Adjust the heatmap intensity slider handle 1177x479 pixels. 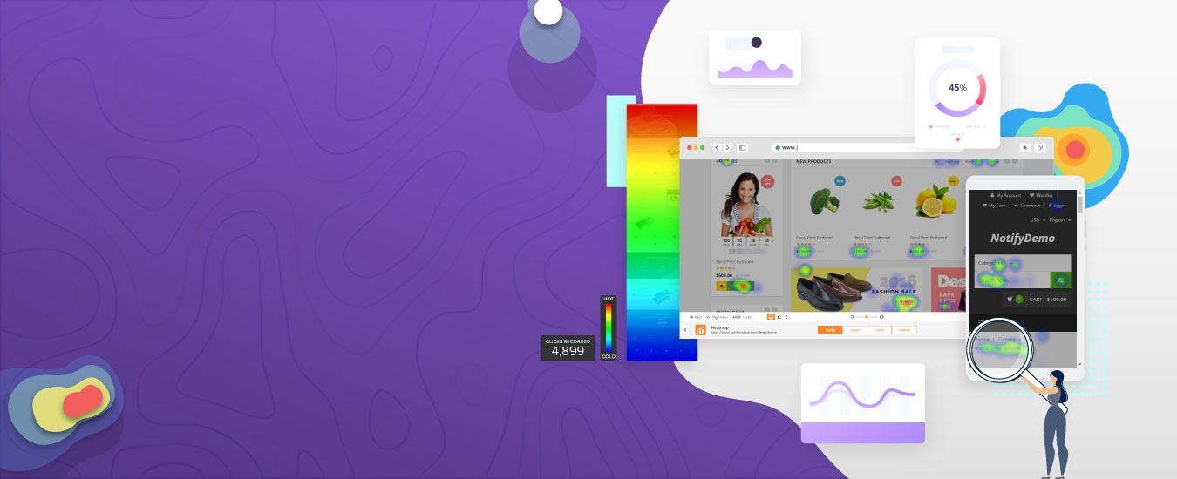867,317
